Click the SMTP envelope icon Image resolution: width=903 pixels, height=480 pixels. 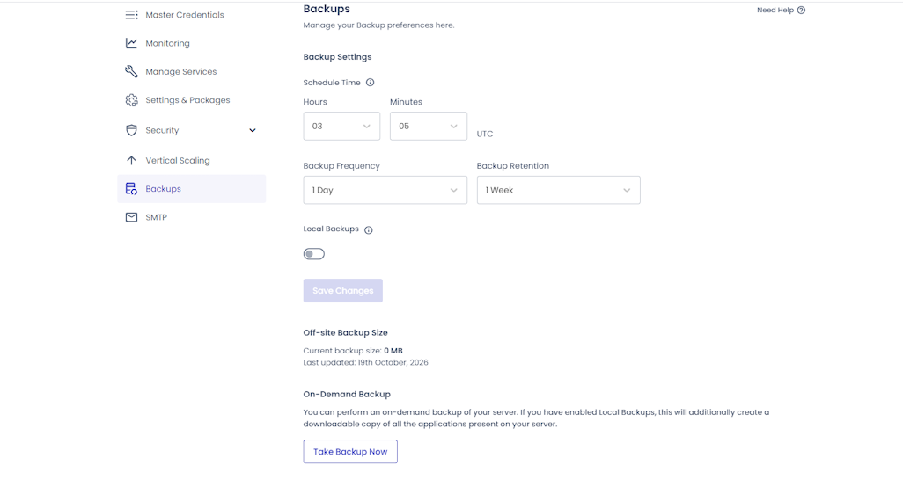[x=131, y=217]
